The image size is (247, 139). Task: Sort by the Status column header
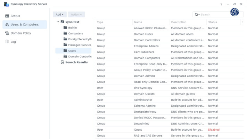point(223,22)
